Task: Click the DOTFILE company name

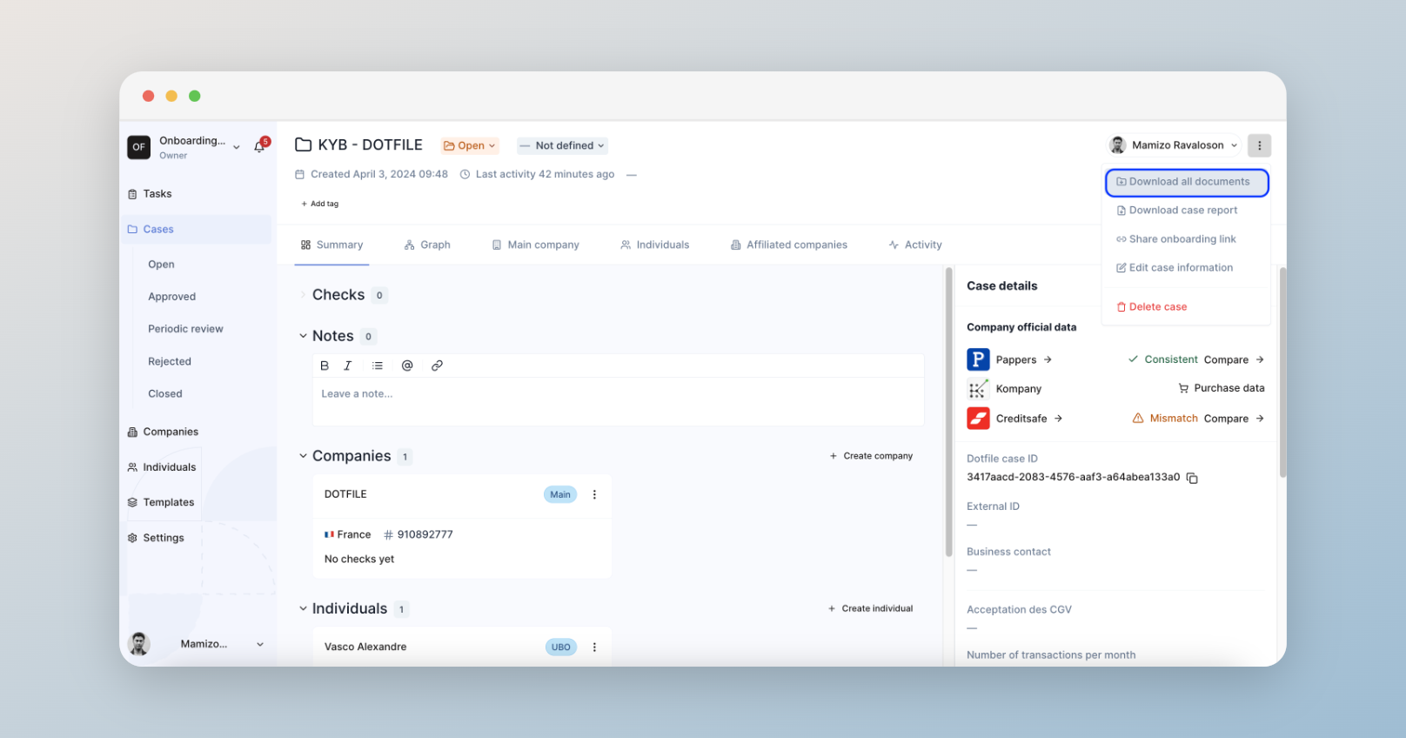Action: click(345, 494)
